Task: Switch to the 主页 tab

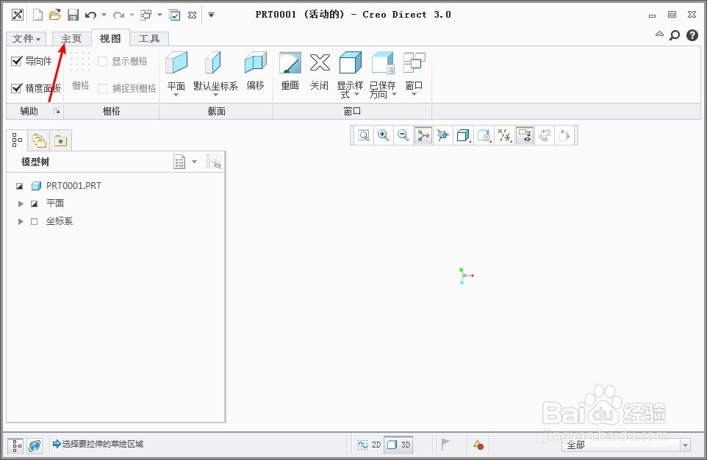Action: (71, 39)
